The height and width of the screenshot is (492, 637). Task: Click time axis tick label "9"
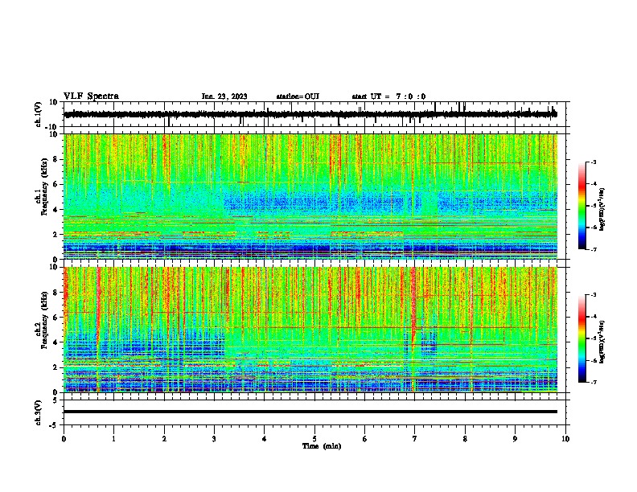pos(515,439)
